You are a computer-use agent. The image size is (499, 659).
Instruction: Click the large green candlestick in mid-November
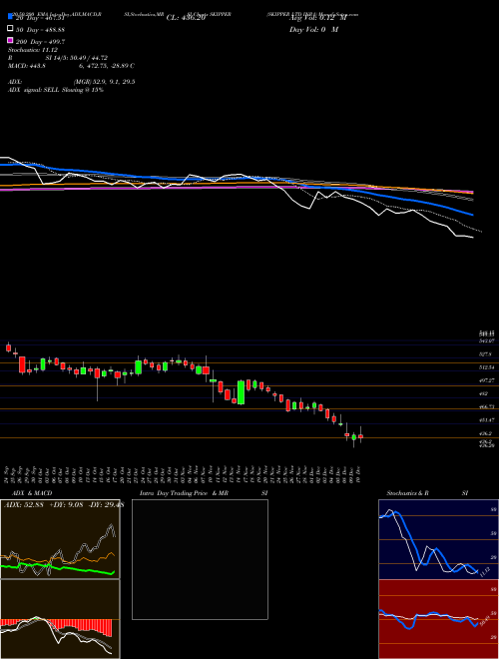pos(242,392)
